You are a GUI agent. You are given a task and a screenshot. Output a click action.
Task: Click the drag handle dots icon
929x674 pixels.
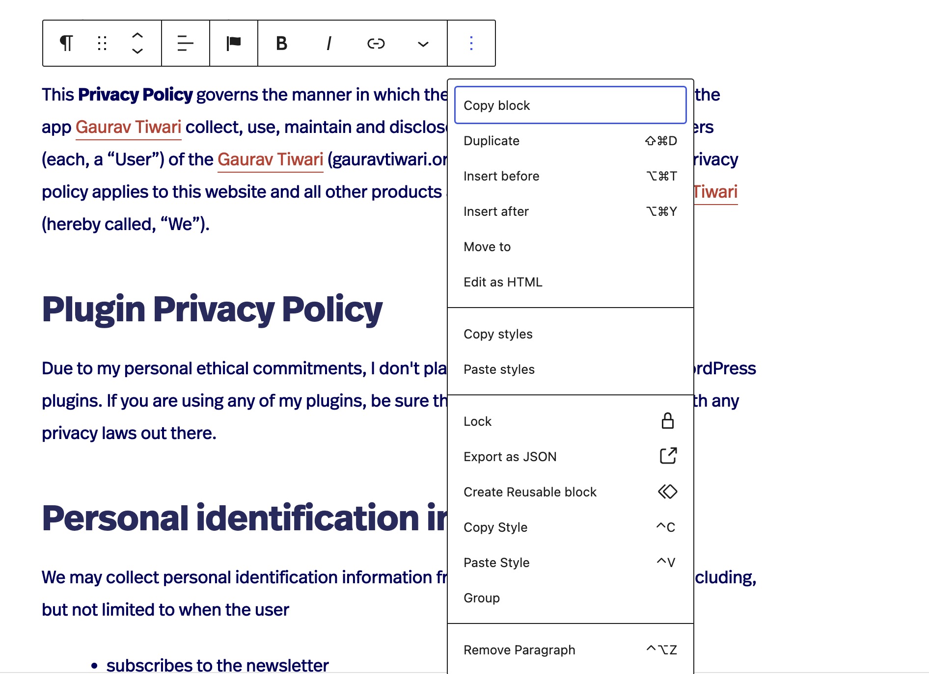click(x=102, y=43)
